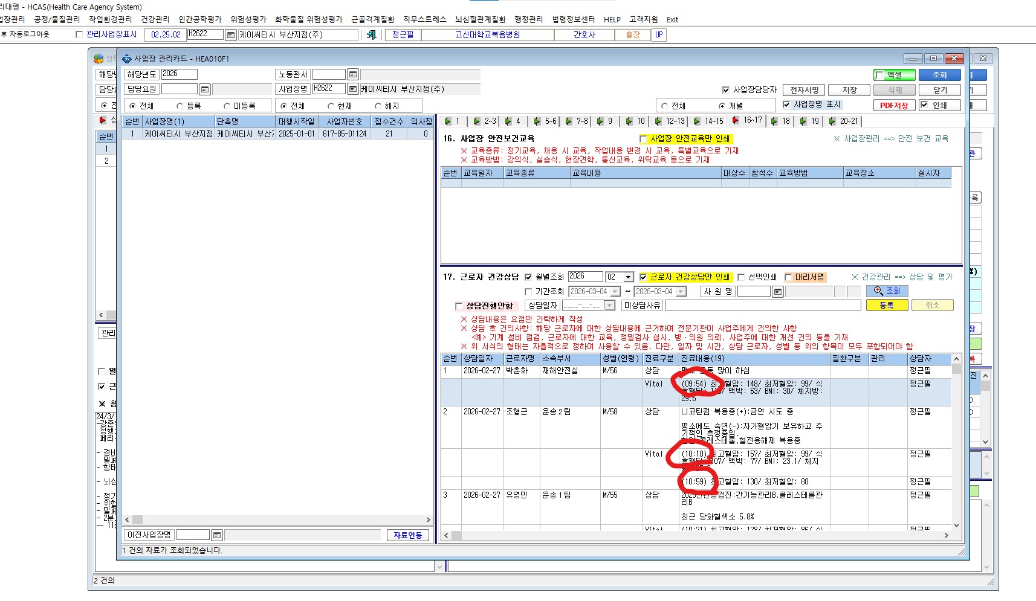1036x601 pixels.
Task: Open the period start date 2026-03-04 dropdown
Action: [615, 292]
